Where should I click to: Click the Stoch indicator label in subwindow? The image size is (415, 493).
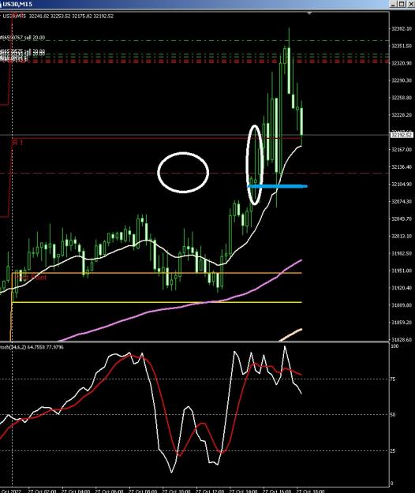coord(32,347)
